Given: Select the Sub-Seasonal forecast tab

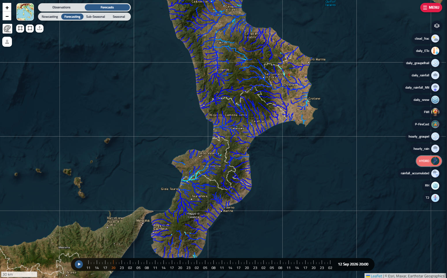Looking at the screenshot, I should tap(95, 17).
